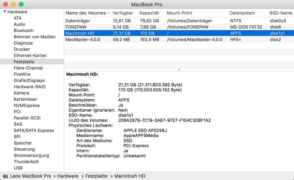Screen dimensions: 294x180
Task: Select Drucker in the sidebar
Action: (22, 49)
